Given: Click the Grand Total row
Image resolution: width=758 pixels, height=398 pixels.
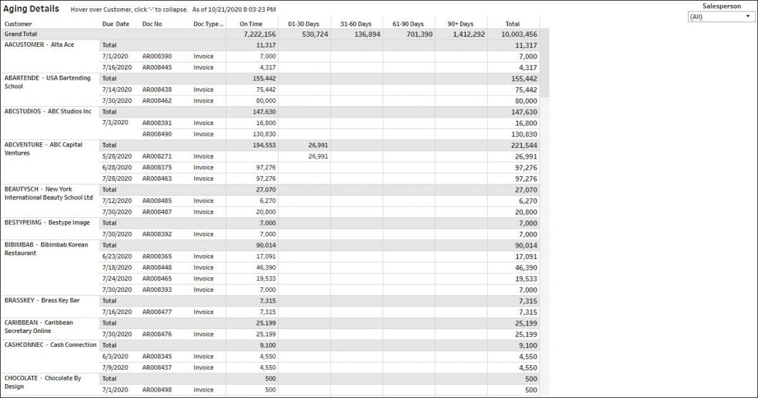Looking at the screenshot, I should pyautogui.click(x=21, y=33).
